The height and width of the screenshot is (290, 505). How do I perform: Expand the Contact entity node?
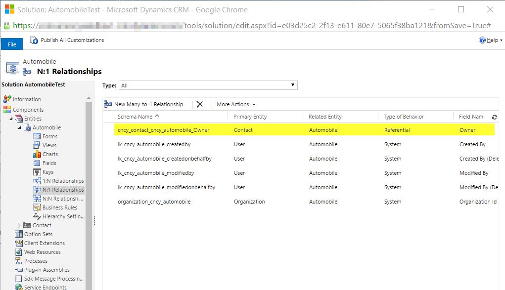tap(19, 225)
